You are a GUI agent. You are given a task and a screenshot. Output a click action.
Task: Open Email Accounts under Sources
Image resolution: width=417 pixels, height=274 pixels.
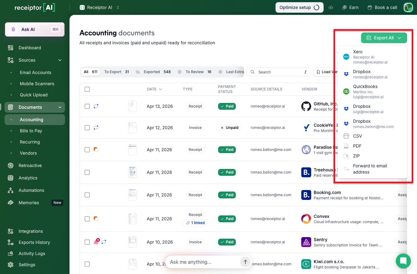point(35,73)
